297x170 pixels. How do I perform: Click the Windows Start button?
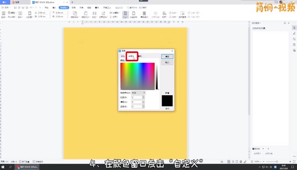coord(3,167)
